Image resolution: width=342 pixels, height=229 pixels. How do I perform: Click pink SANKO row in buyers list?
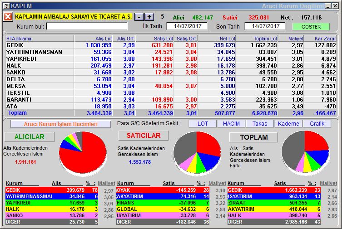tap(52, 215)
